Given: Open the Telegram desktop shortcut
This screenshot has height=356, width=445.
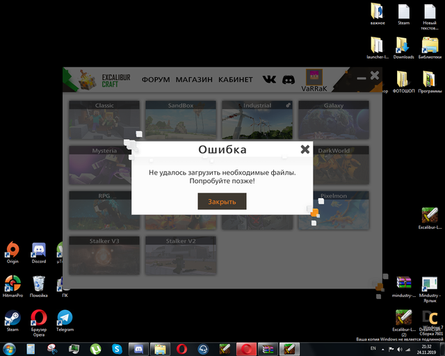Looking at the screenshot, I should point(65,321).
